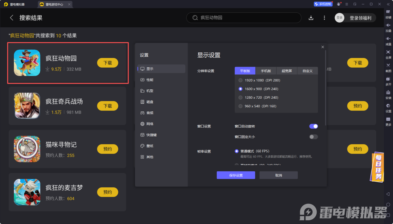Click the magnifier icon in the search box

195,18
